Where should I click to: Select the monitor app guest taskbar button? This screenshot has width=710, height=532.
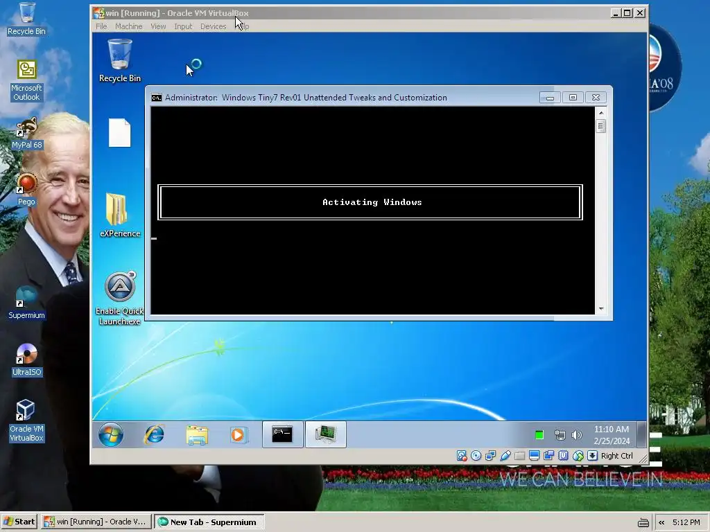click(326, 434)
